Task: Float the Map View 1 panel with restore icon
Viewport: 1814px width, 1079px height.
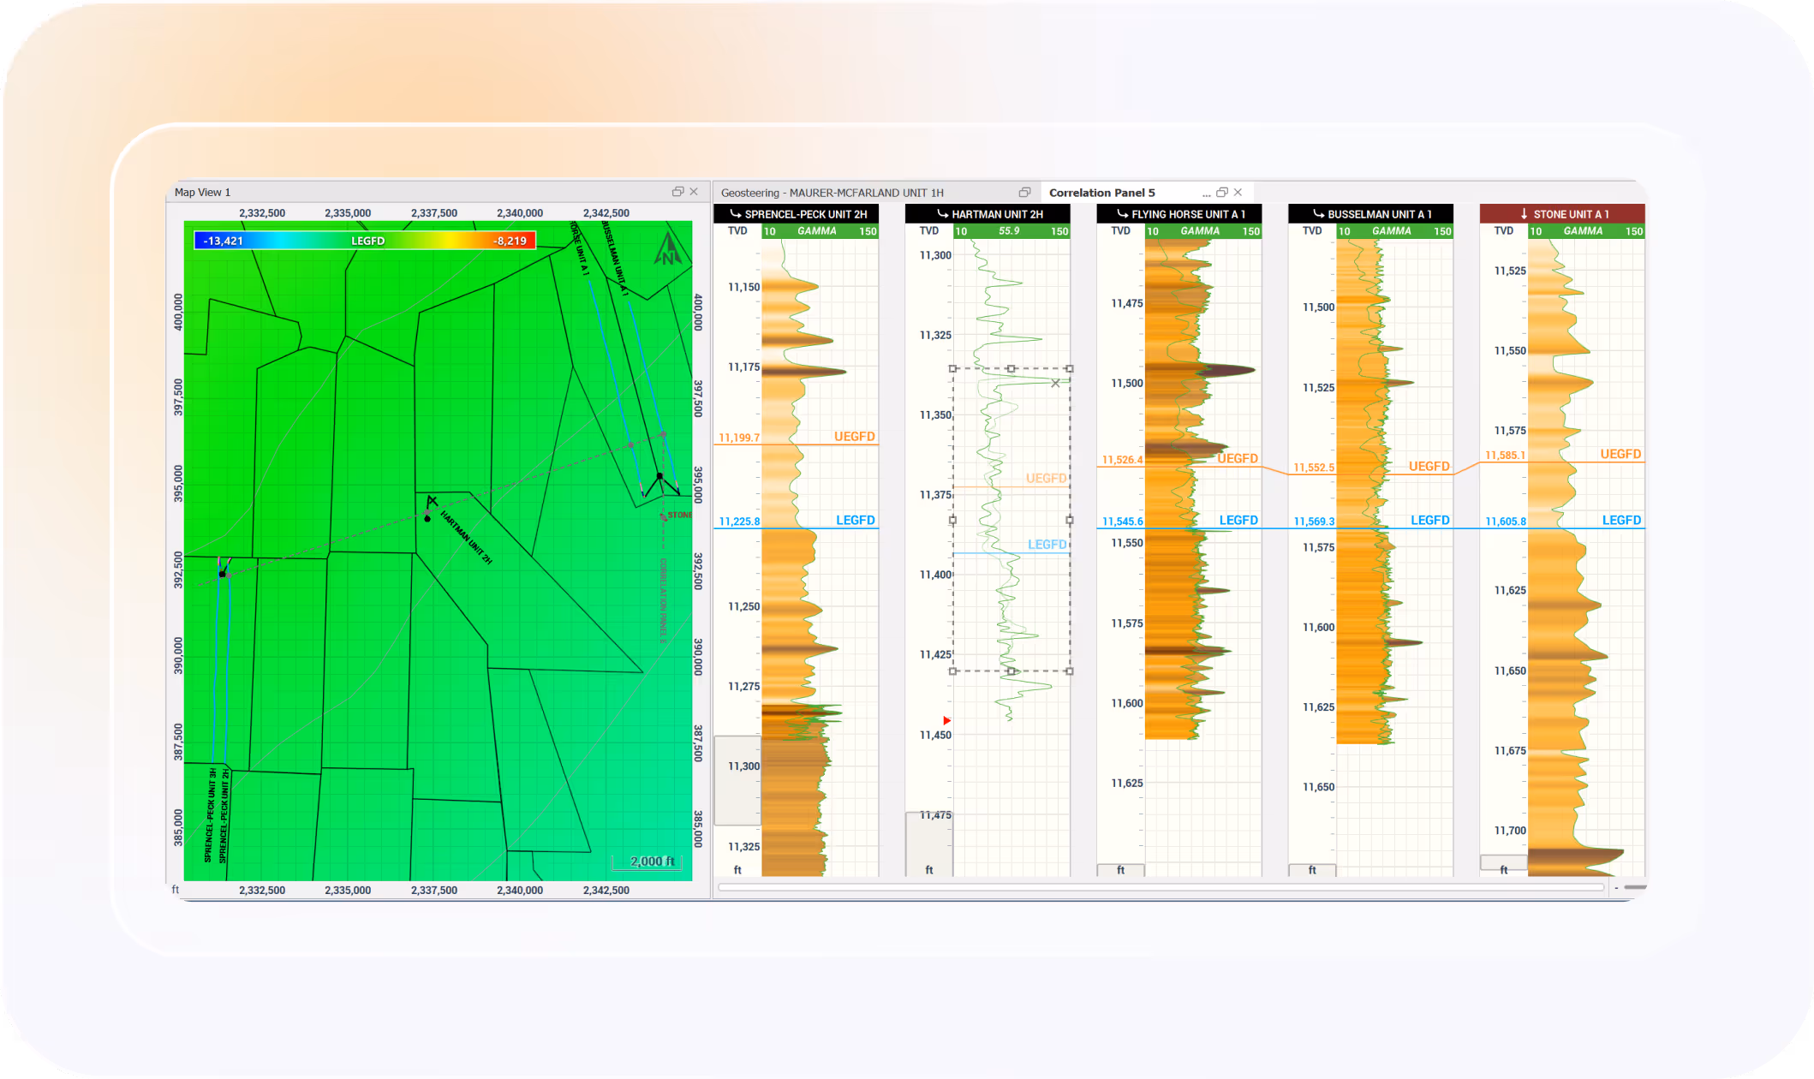Action: click(677, 192)
